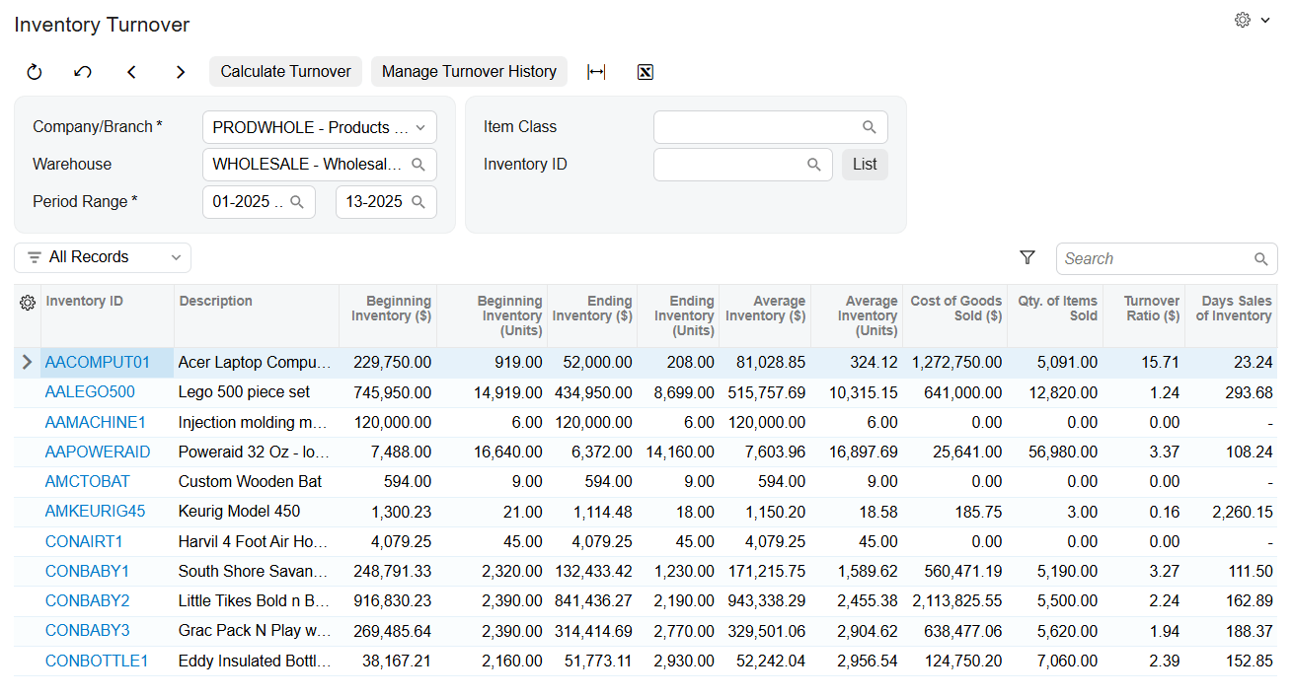Open column configurator gear in grid header
The image size is (1293, 697).
28,303
